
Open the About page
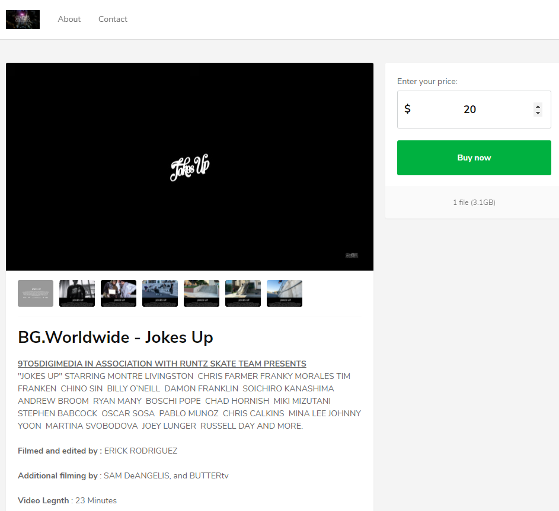69,20
